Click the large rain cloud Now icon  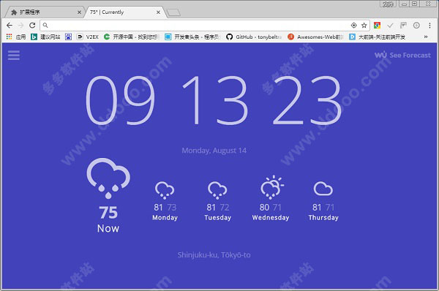pos(108,178)
